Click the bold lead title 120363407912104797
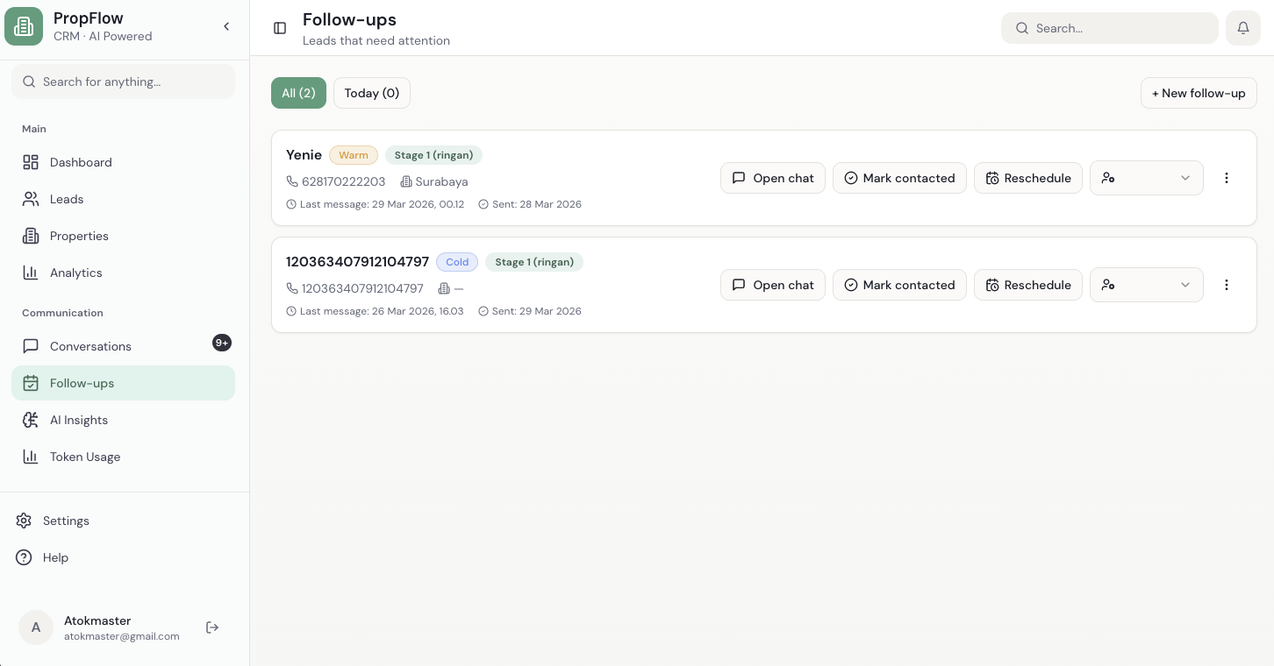The width and height of the screenshot is (1274, 666). coord(357,262)
